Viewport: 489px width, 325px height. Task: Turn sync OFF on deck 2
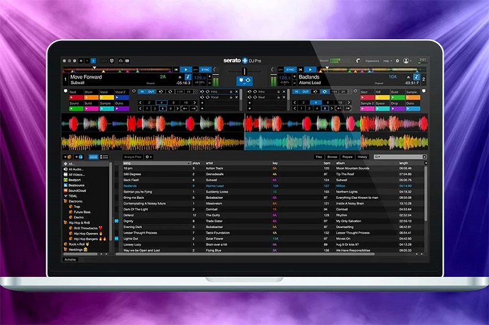click(x=281, y=70)
